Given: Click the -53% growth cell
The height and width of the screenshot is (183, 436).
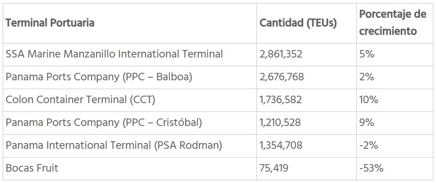Looking at the screenshot, I should 371,168.
